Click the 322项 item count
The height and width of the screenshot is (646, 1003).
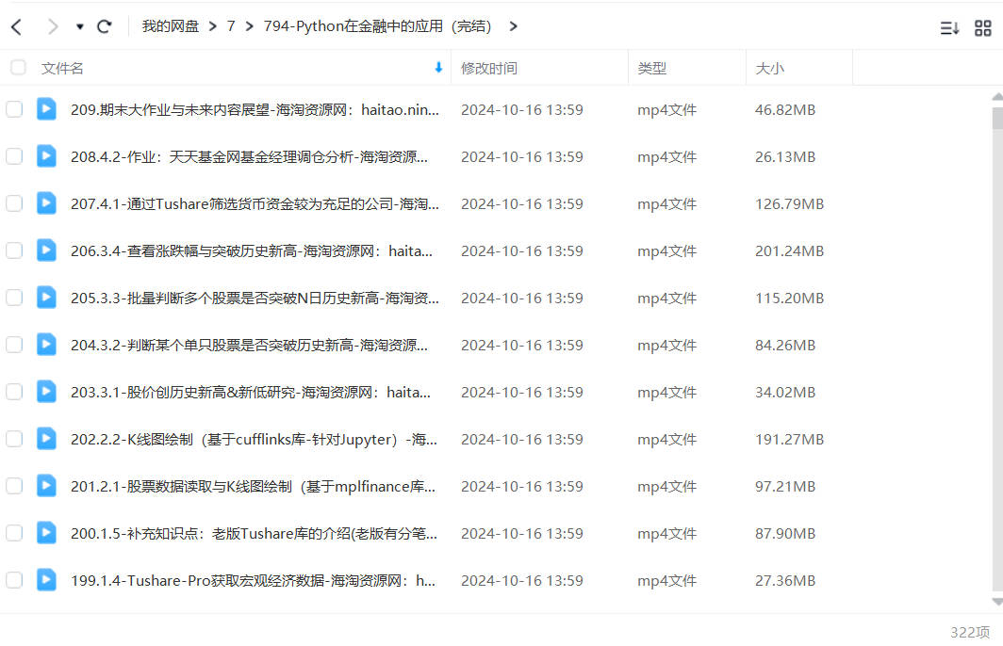[x=970, y=633]
